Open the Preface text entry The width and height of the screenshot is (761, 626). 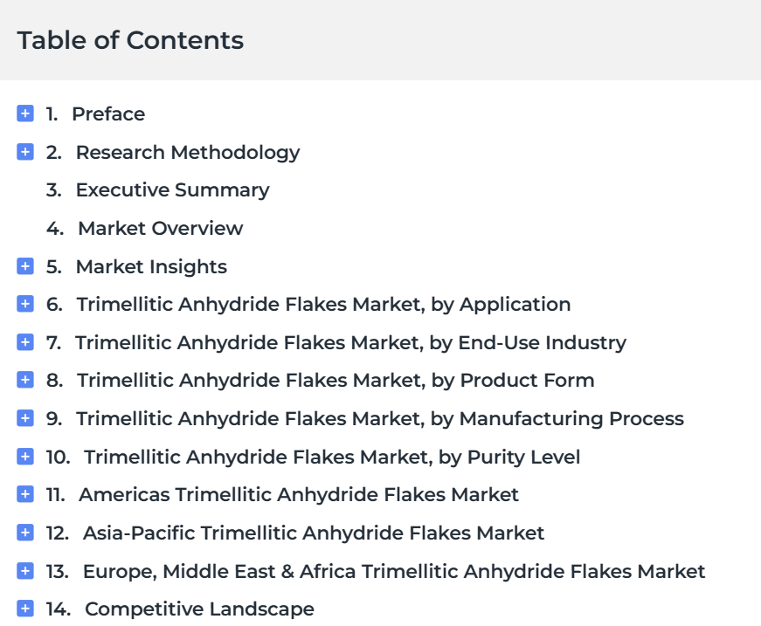click(x=108, y=114)
